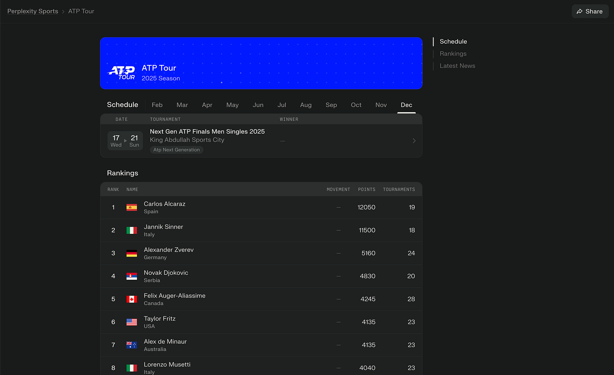Click the breadcrumb separator chevron after Perplexity Sports
This screenshot has width=614, height=375.
tap(63, 11)
